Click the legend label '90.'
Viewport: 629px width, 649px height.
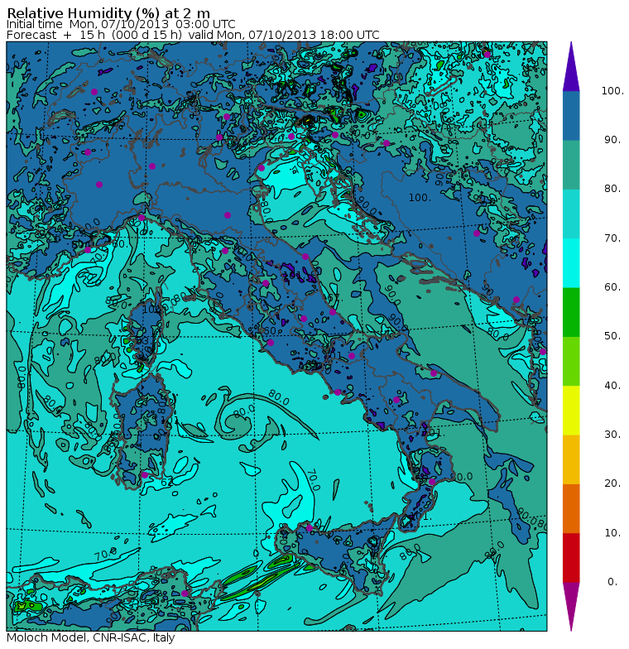pyautogui.click(x=612, y=140)
